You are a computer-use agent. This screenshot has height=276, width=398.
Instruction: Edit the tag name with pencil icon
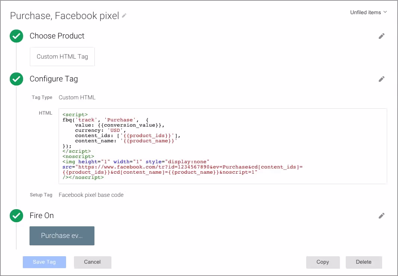pos(124,16)
